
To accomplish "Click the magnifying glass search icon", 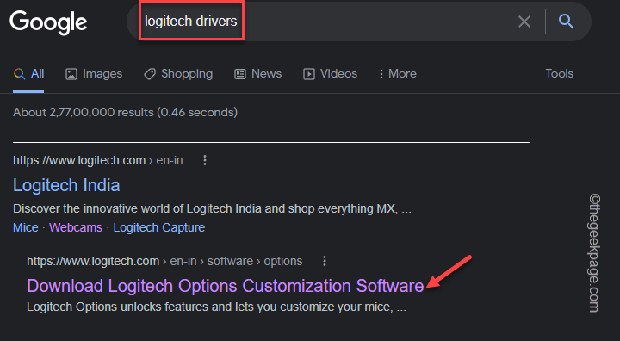I will click(566, 22).
